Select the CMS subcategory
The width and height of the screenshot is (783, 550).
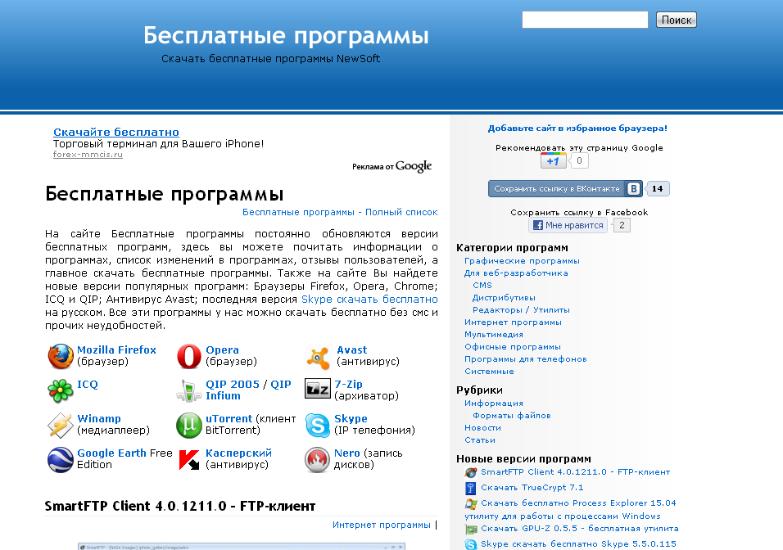click(482, 286)
